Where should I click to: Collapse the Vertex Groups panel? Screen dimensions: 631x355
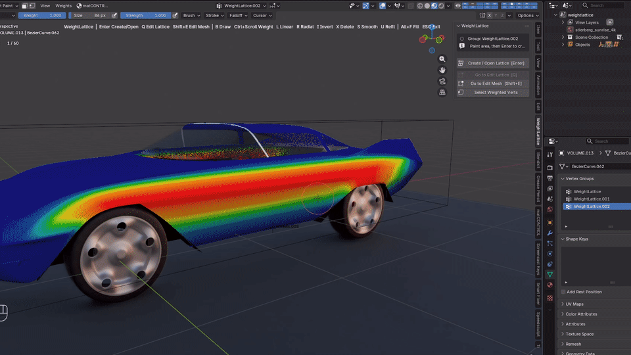[x=580, y=179]
